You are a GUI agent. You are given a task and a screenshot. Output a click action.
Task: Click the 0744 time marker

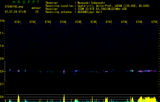[x=63, y=22]
